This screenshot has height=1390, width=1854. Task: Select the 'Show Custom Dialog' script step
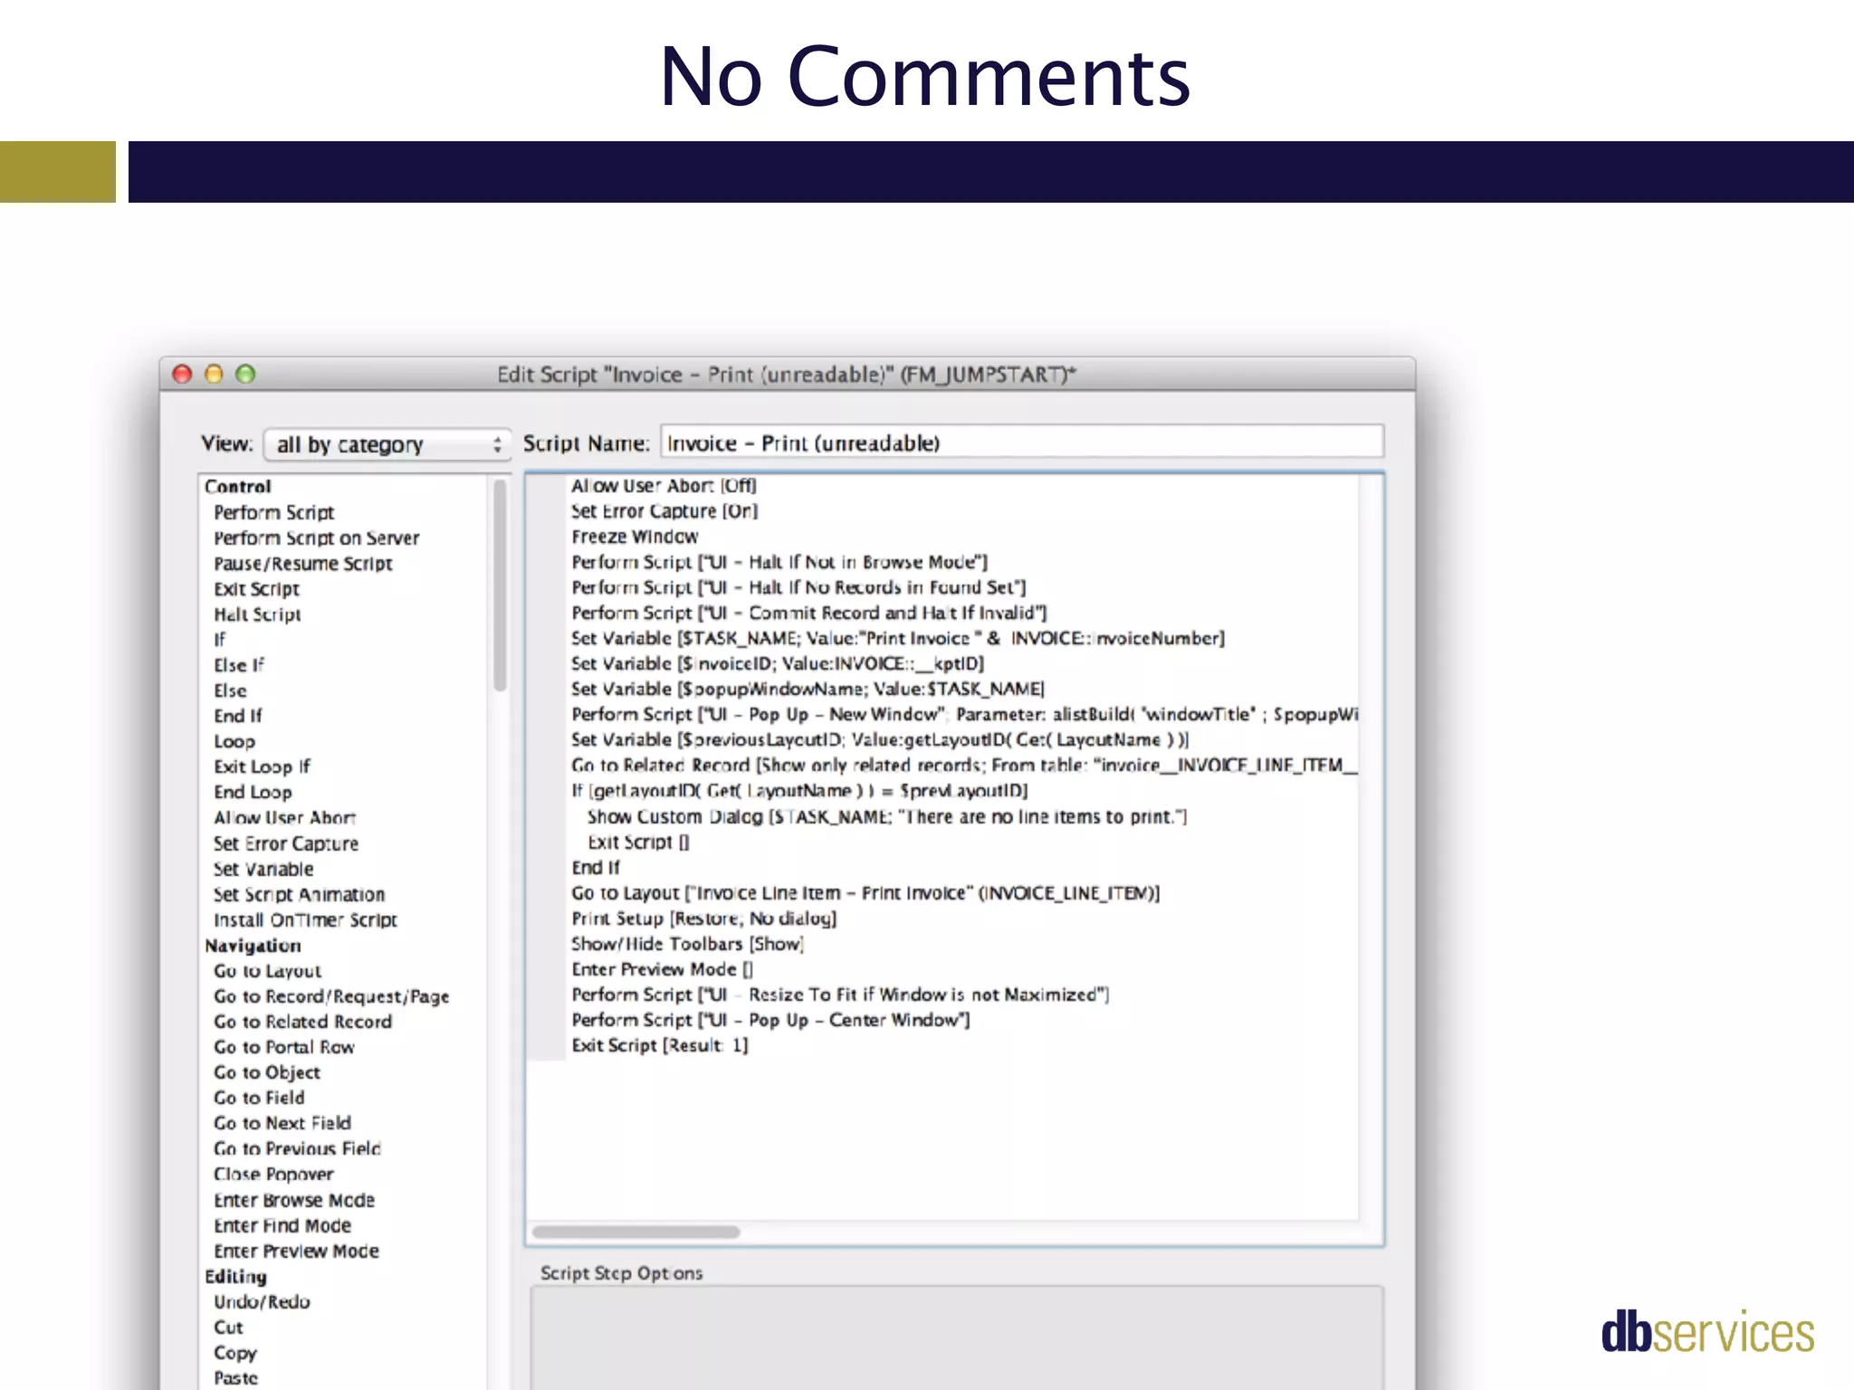coord(886,816)
